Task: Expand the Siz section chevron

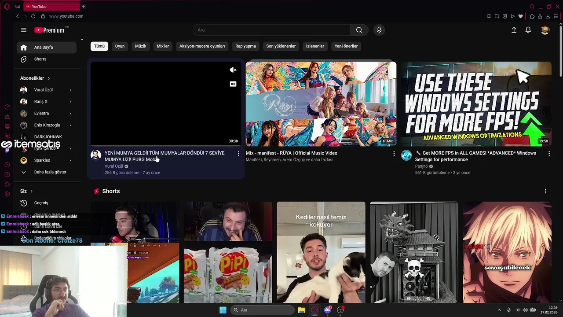Action: (31, 192)
